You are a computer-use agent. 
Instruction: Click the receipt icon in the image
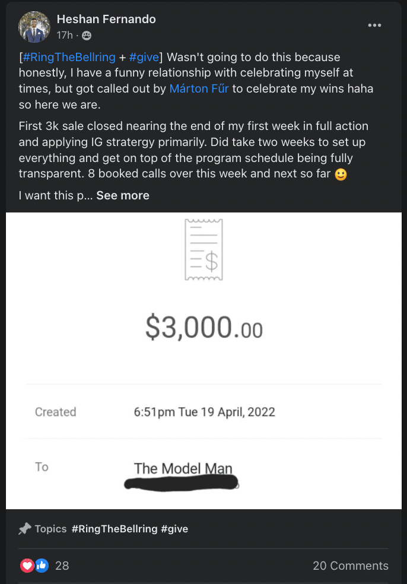pyautogui.click(x=203, y=249)
